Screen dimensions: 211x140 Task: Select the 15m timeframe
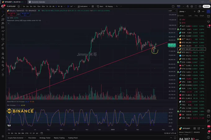pos(38,6)
